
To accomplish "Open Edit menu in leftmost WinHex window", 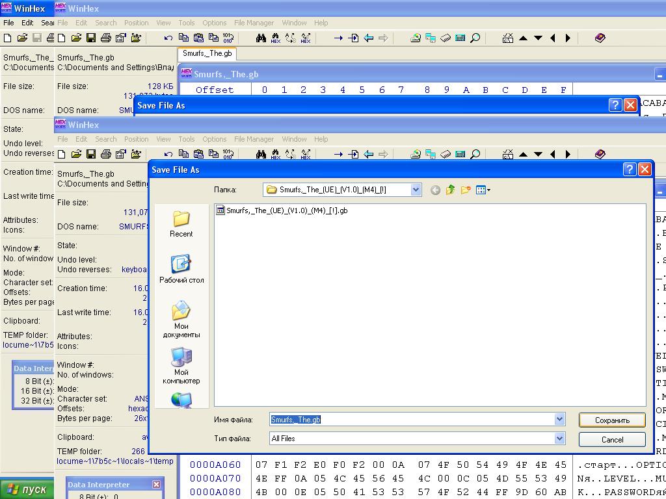I will pos(27,23).
